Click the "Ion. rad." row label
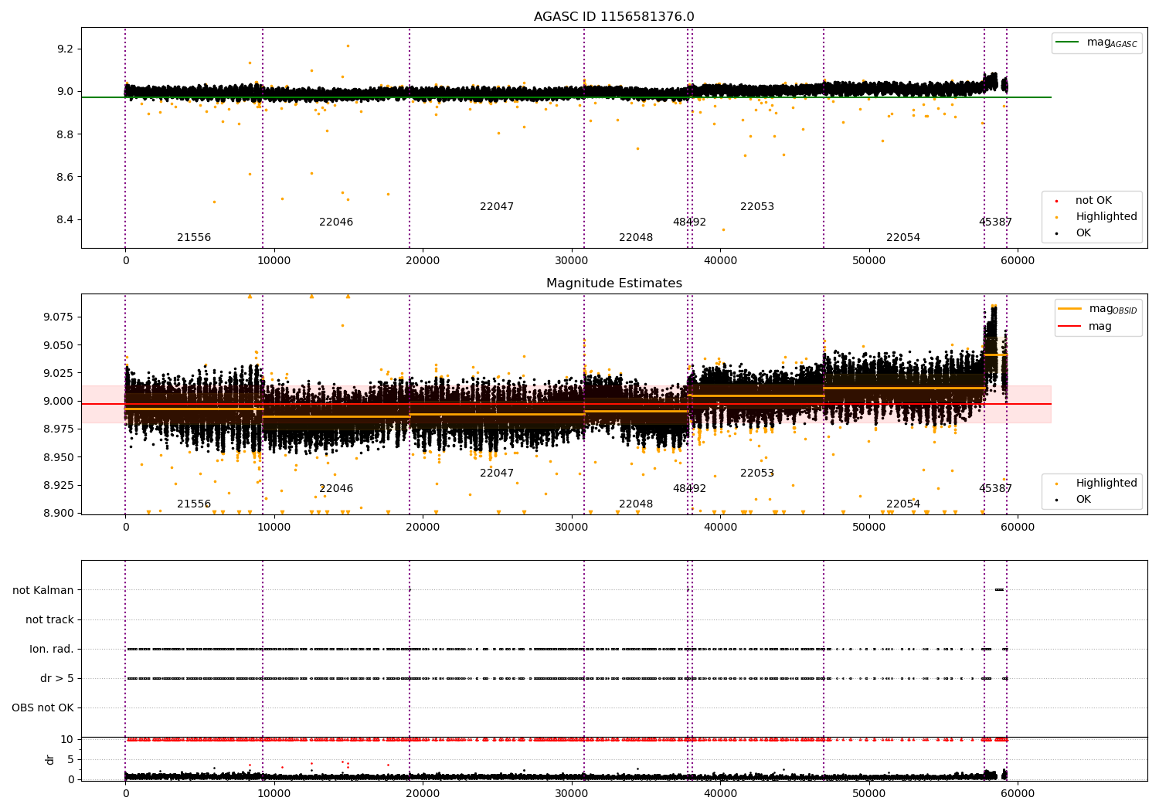Viewport: 1159px width, 811px height. 52,650
